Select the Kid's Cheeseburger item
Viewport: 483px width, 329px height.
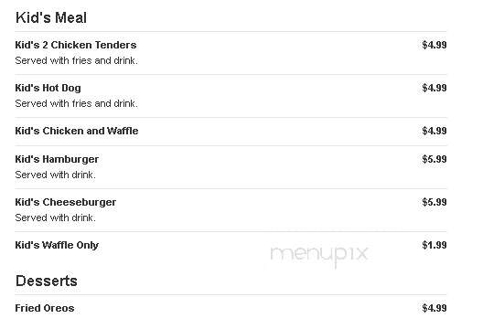pos(66,202)
